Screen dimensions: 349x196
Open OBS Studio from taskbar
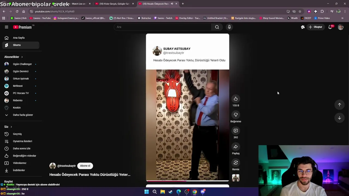click(x=186, y=192)
